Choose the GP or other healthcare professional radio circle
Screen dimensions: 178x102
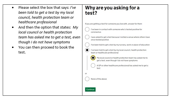[93, 66]
